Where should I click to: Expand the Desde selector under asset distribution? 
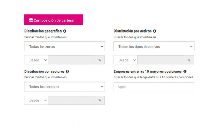click(125, 60)
